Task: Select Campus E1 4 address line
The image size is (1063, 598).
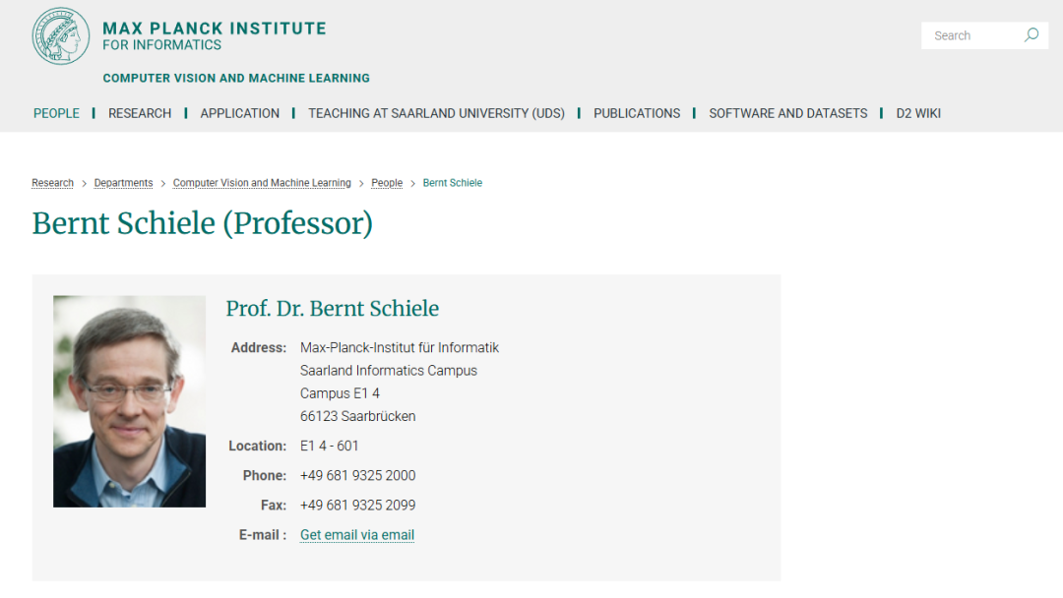Action: pyautogui.click(x=340, y=393)
